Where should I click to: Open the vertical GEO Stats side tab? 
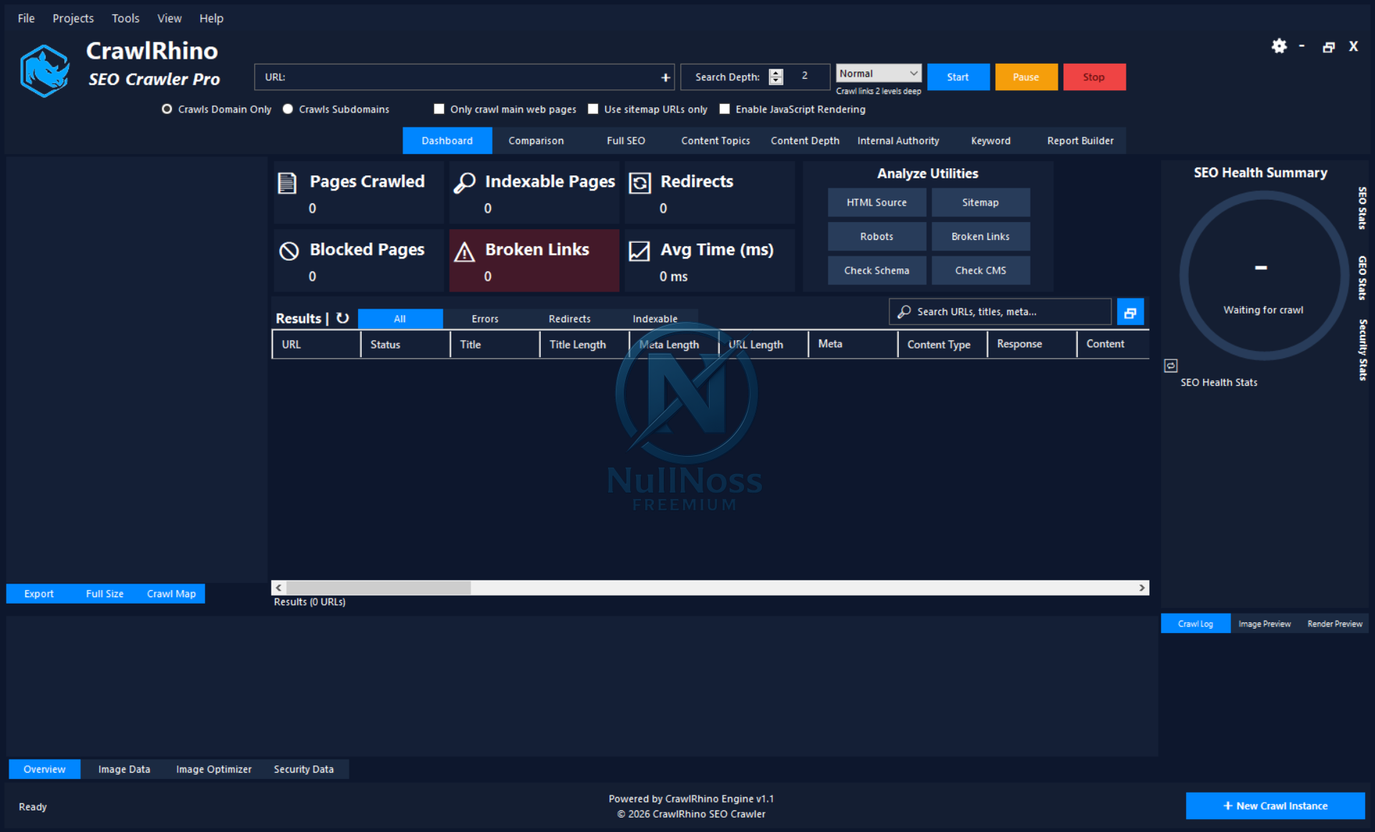tap(1362, 278)
